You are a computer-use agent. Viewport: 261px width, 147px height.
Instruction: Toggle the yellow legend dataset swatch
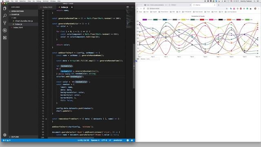click(183, 20)
